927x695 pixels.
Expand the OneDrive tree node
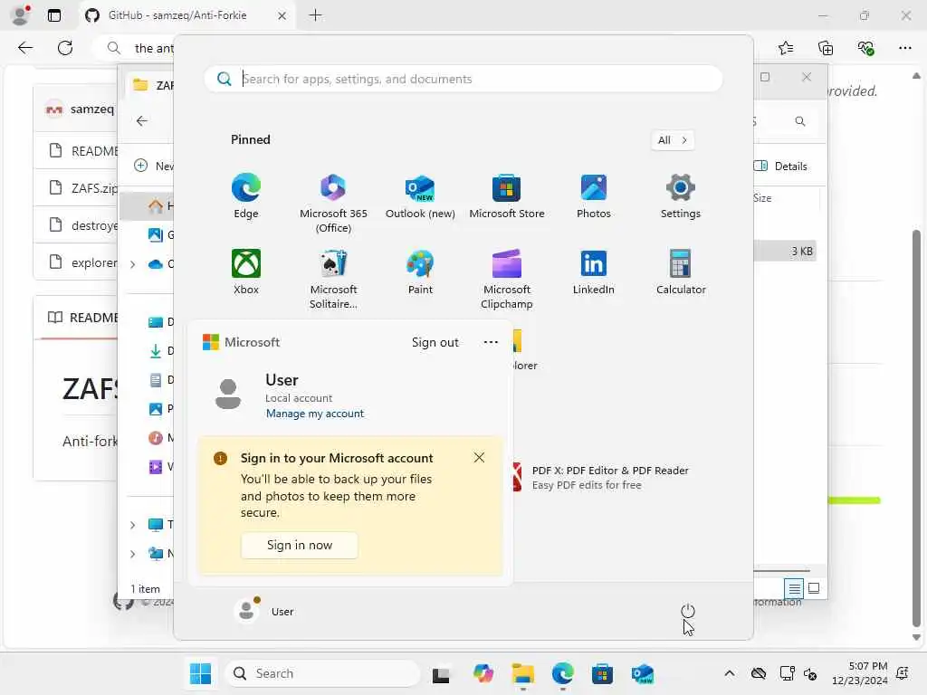132,264
